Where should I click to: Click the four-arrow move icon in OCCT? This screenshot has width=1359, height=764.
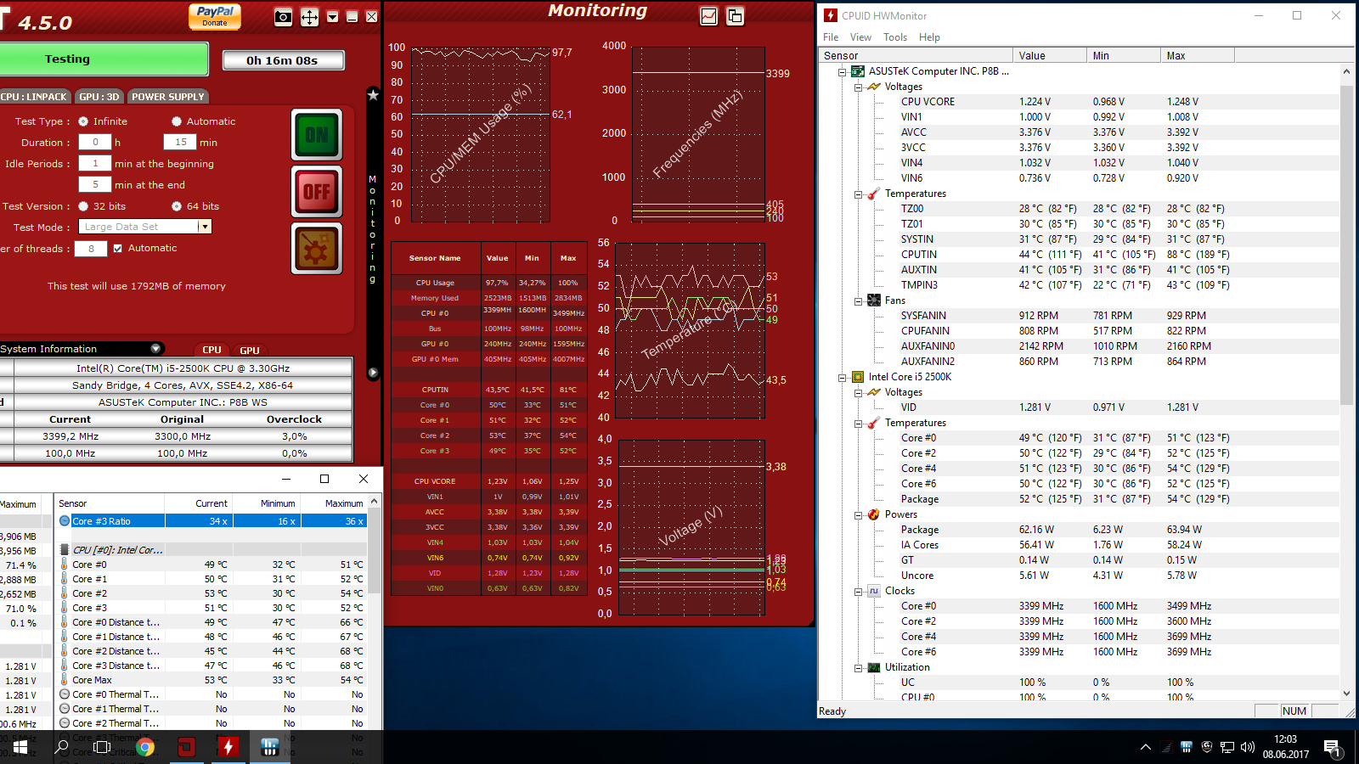tap(310, 17)
